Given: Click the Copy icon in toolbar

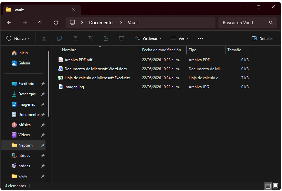Looking at the screenshot, I should [x=59, y=38].
